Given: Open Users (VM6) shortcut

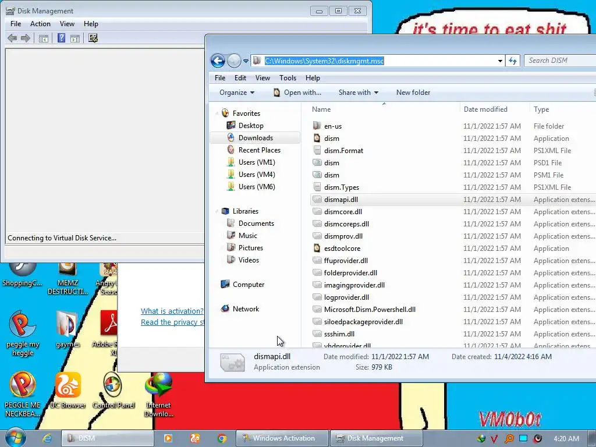Looking at the screenshot, I should (257, 186).
